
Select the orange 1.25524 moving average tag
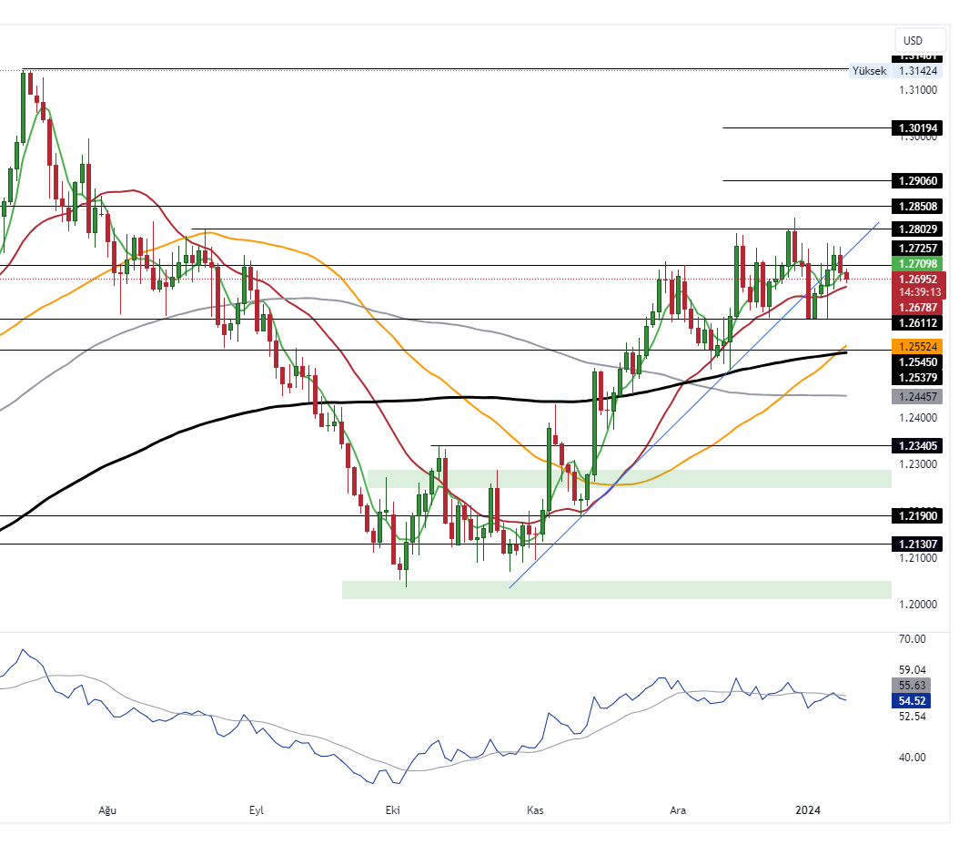point(918,347)
